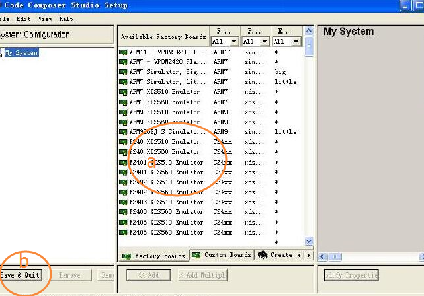Screen dimensions: 424x296
Task: Click My System panel left scroll arrow
Action: 323,256
